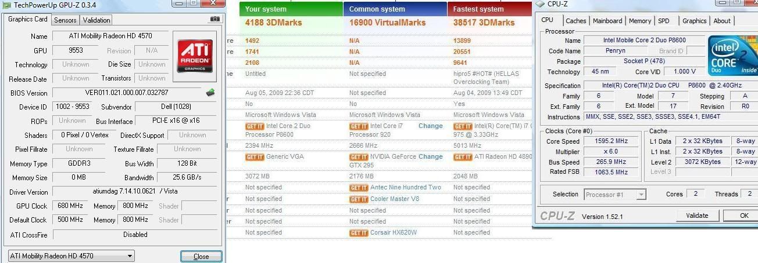Expand the Processor #1 selection dropdown
758x263 pixels.
(615, 195)
